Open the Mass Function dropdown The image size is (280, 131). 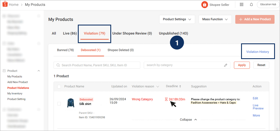215,19
